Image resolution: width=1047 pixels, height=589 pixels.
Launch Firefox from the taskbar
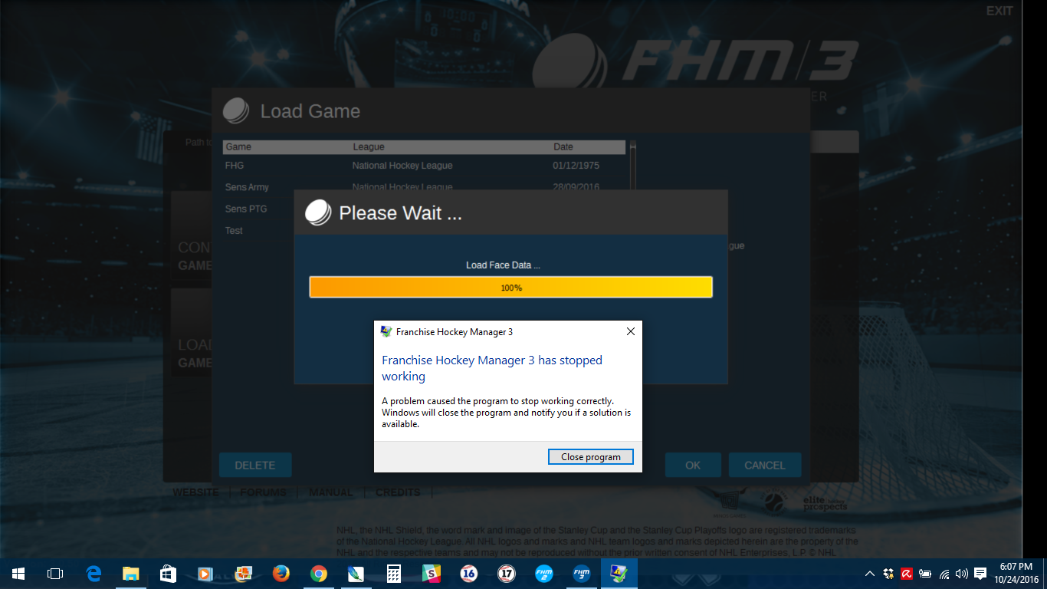(x=281, y=574)
